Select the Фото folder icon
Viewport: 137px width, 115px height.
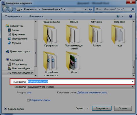click(73, 61)
